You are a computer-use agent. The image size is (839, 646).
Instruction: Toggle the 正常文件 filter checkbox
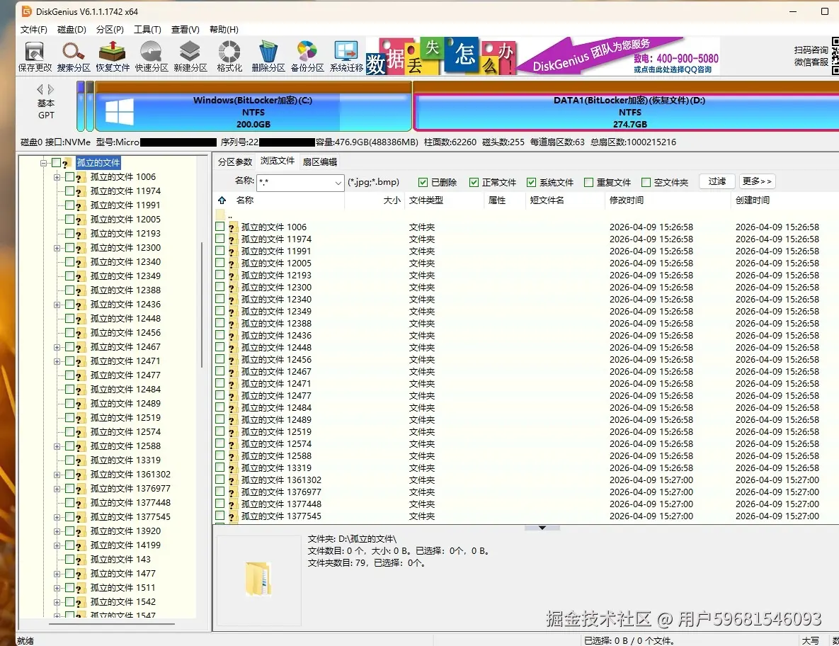[x=474, y=183]
